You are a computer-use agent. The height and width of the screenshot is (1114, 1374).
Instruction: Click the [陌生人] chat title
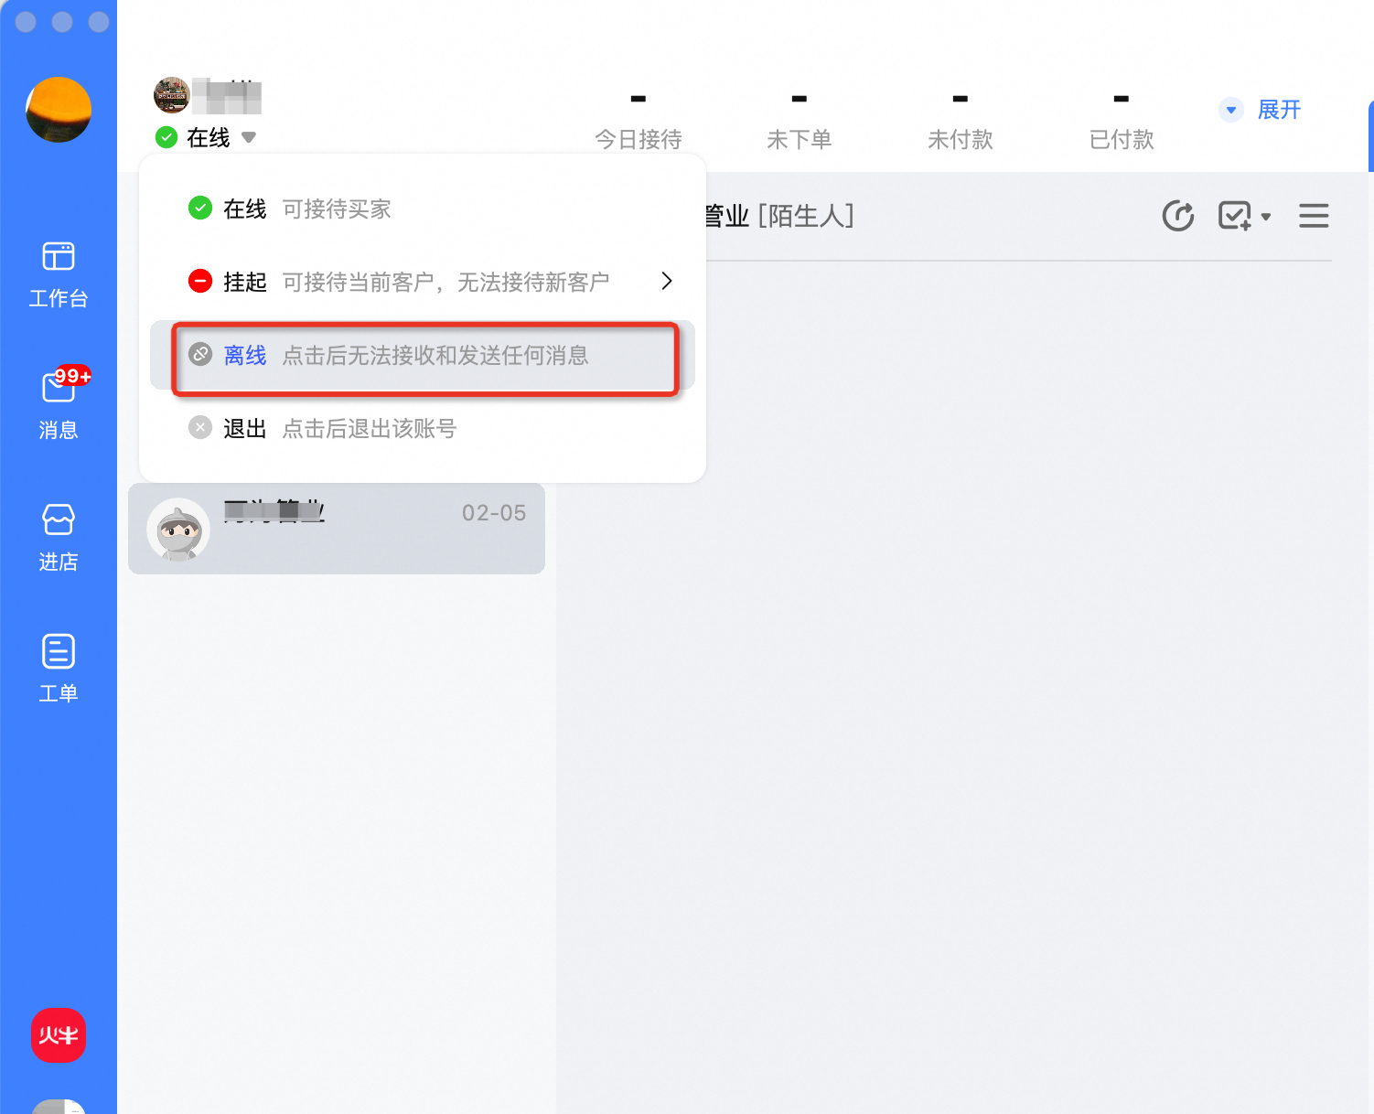tap(806, 216)
